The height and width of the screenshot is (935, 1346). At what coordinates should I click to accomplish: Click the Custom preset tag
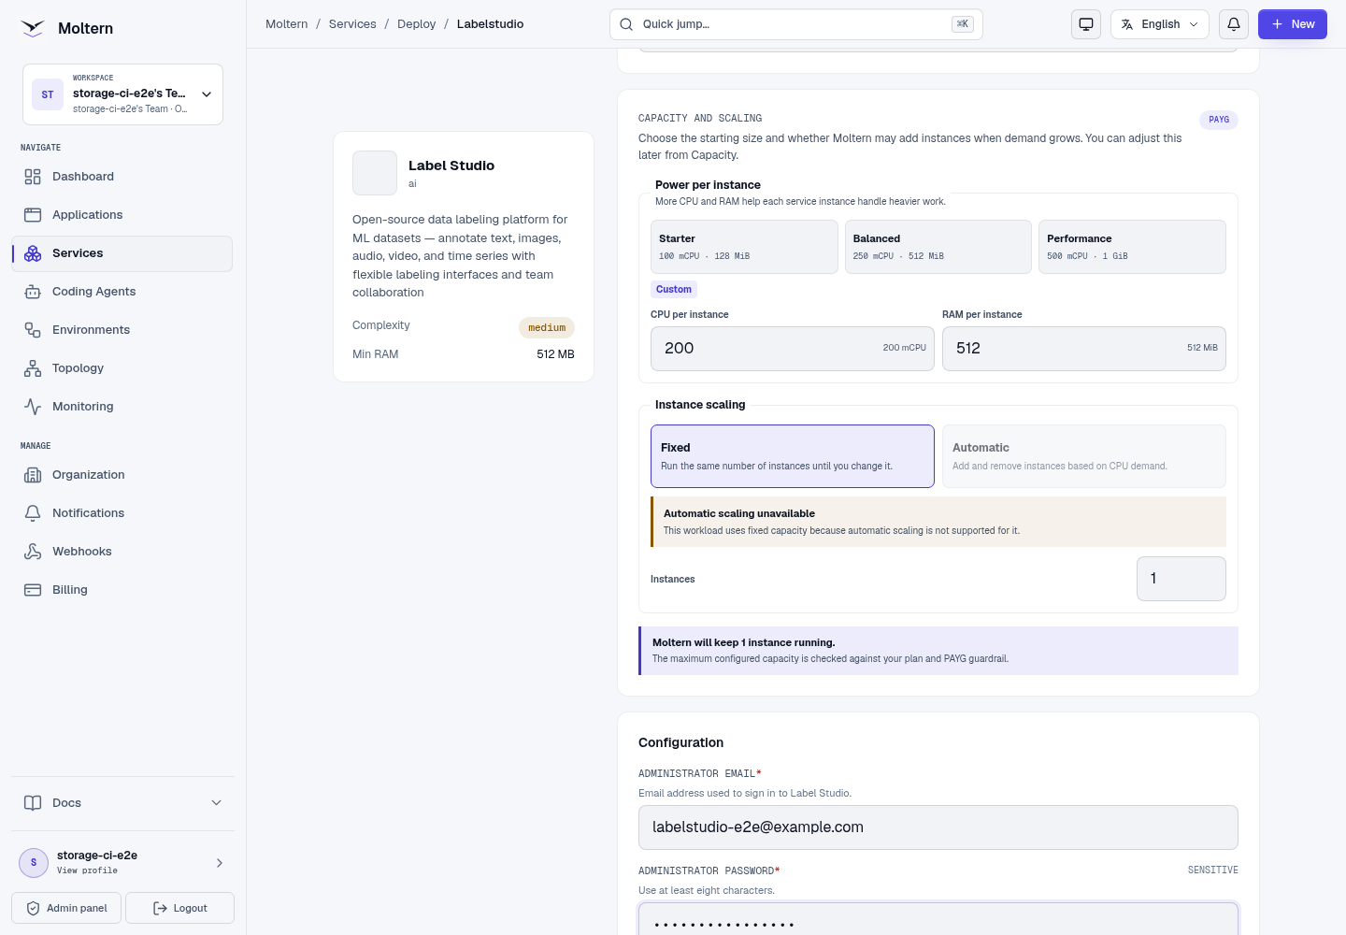click(x=674, y=290)
